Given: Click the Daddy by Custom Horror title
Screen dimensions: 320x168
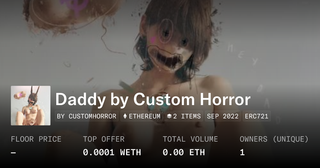Looking at the screenshot, I should (153, 99).
